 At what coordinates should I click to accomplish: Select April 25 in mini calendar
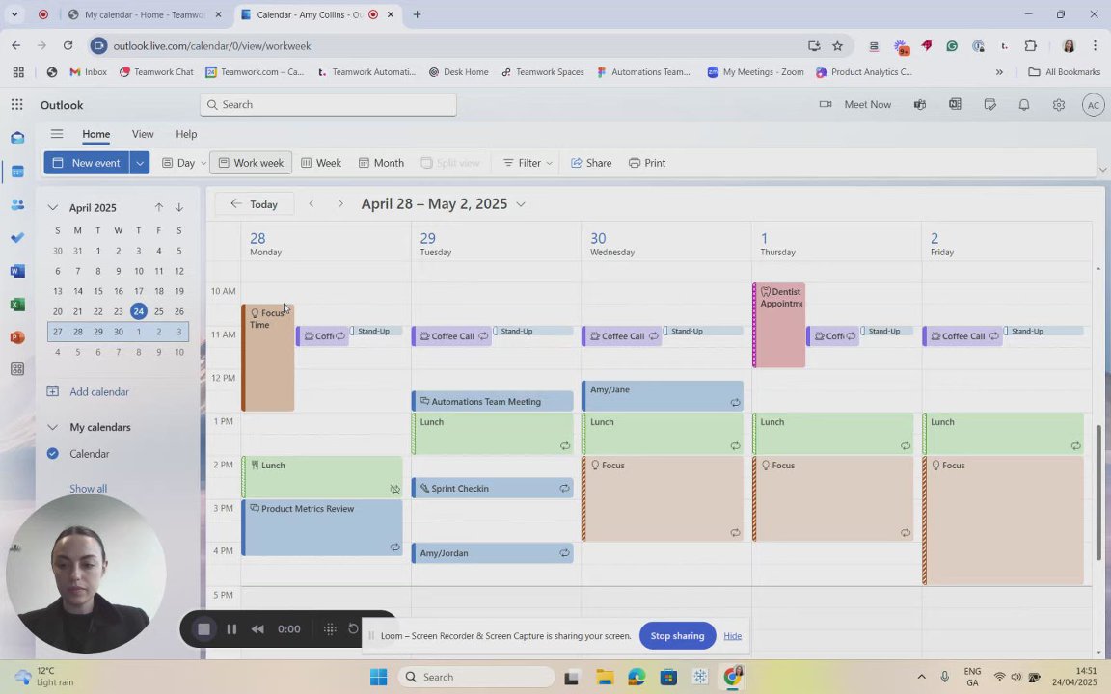coord(159,311)
